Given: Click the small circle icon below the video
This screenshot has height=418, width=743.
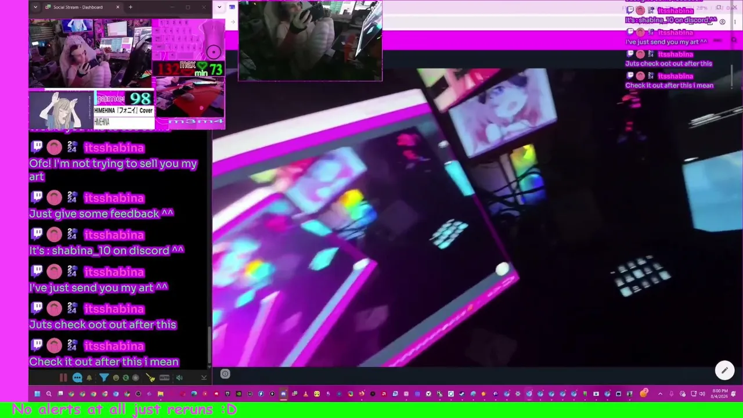Looking at the screenshot, I should 225,374.
